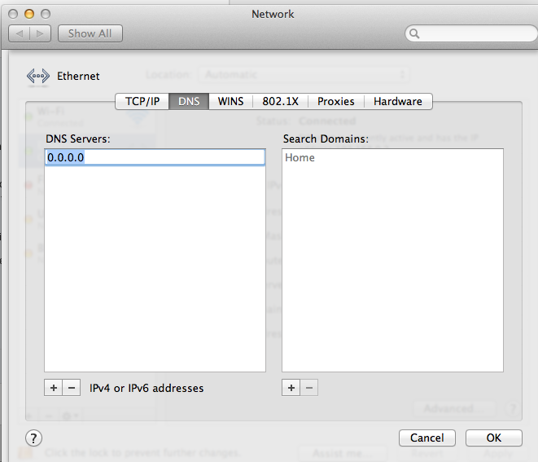Click the Show All button
The width and height of the screenshot is (538, 462).
pyautogui.click(x=90, y=33)
